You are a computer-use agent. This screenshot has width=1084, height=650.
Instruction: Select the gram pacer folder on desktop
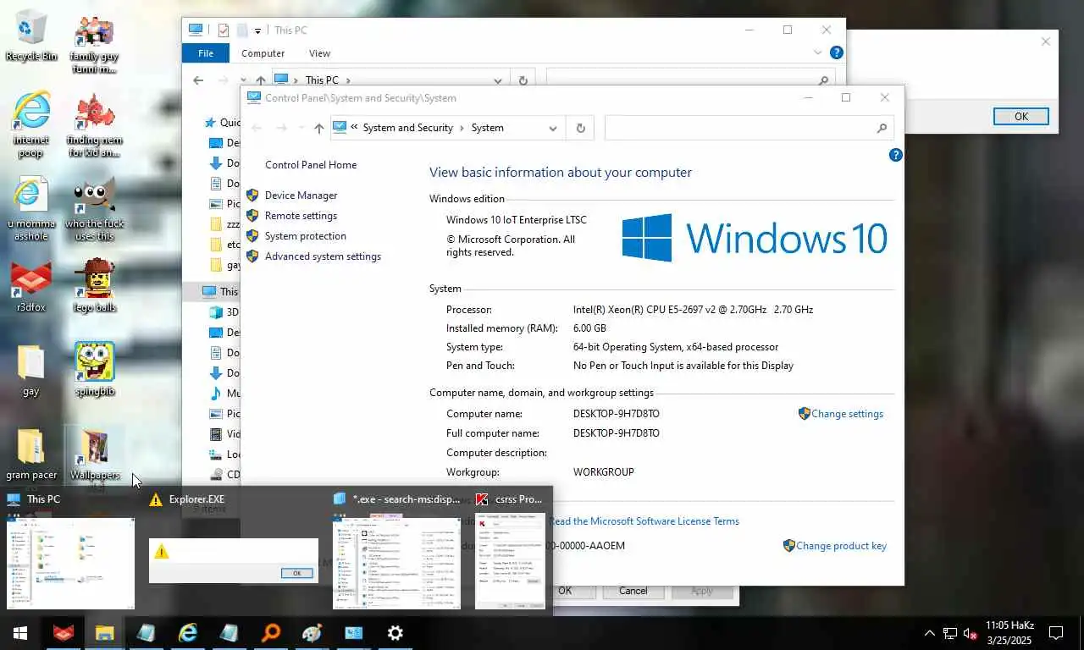tap(31, 454)
